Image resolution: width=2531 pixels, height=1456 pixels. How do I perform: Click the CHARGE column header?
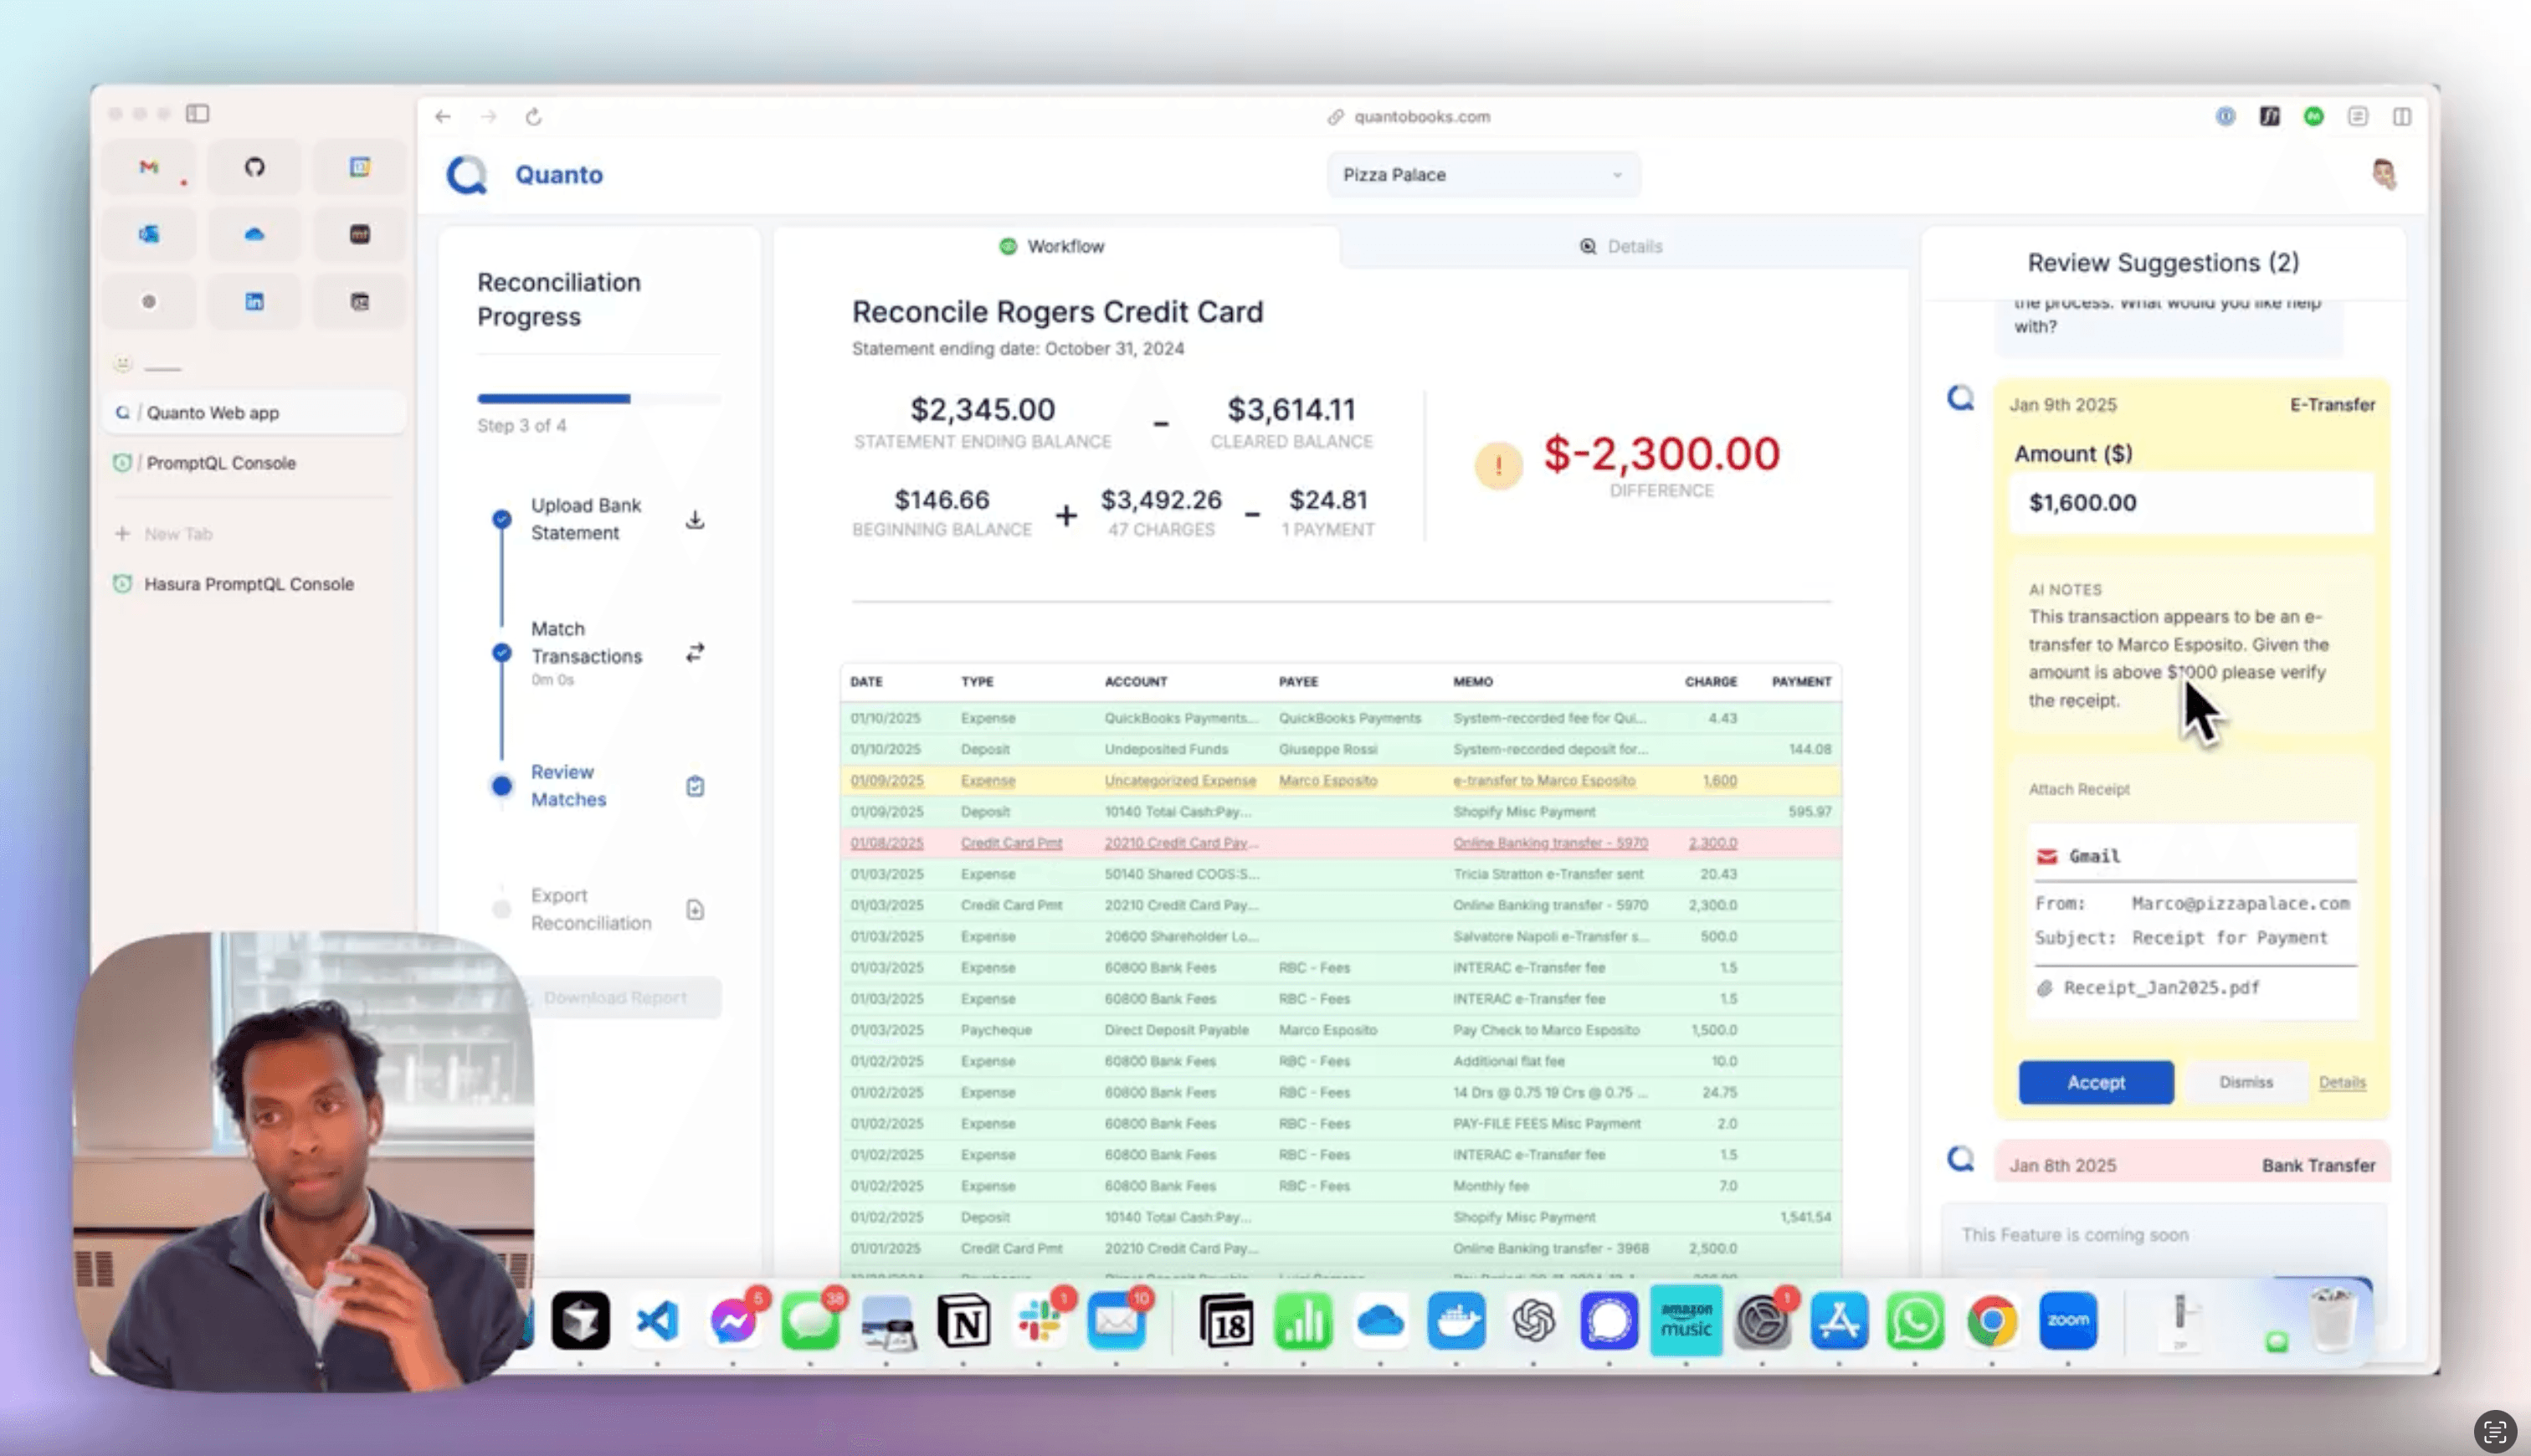(1710, 682)
